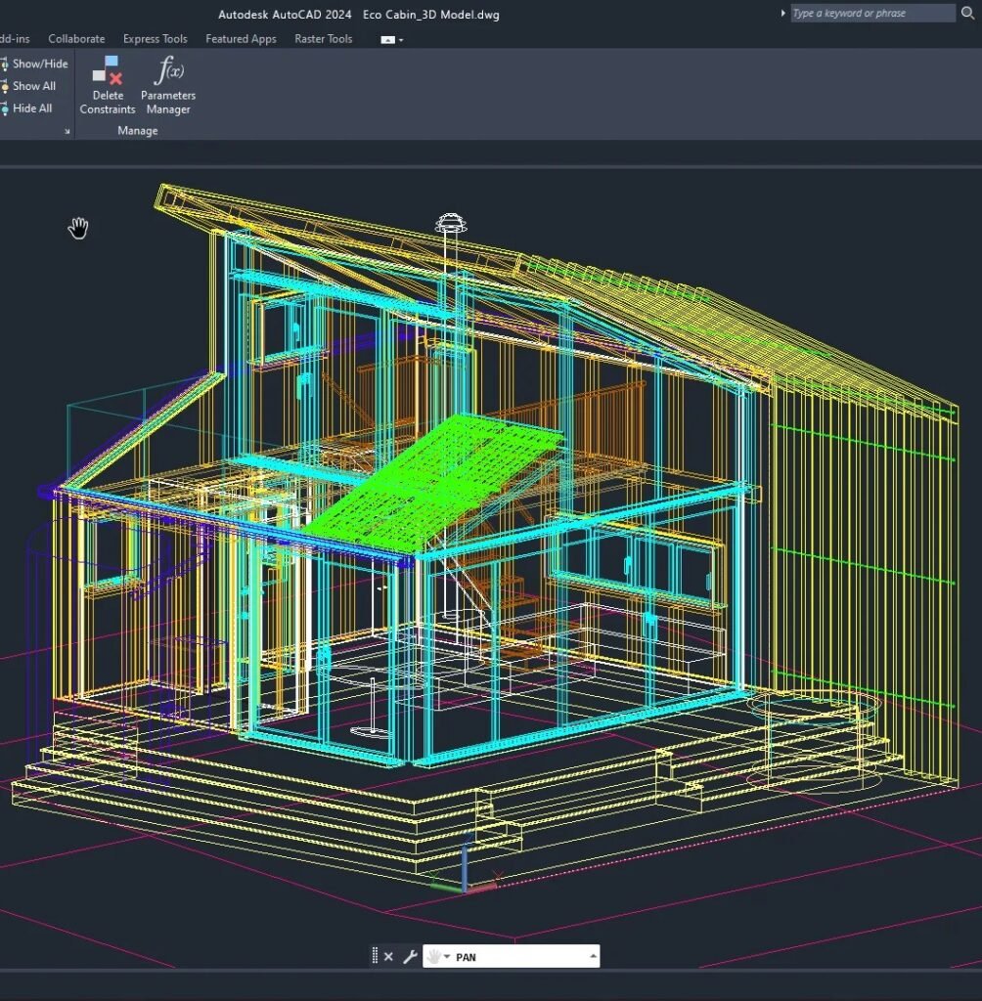
Task: Switch to the Collaborate tab
Action: tap(76, 39)
